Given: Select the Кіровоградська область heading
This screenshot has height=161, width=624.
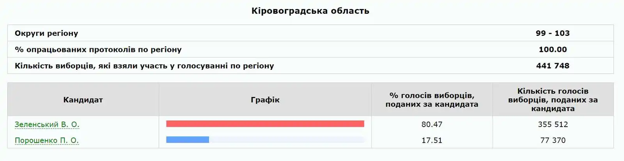Looking at the screenshot, I should coord(310,11).
